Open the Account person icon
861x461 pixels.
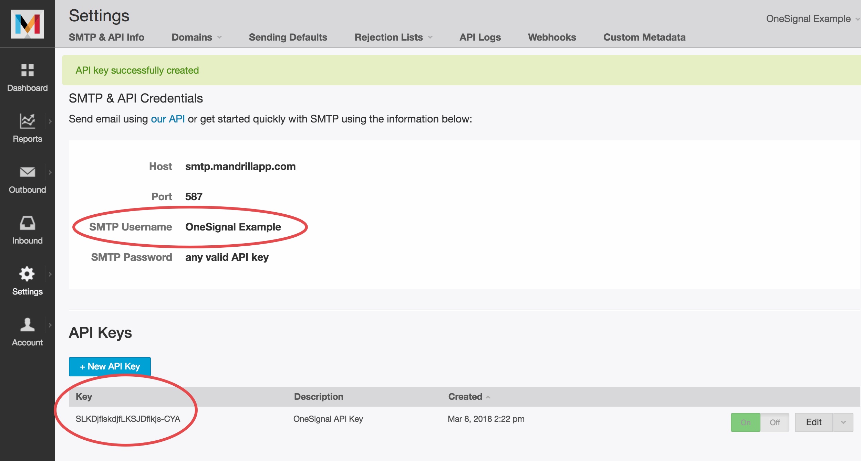(28, 325)
